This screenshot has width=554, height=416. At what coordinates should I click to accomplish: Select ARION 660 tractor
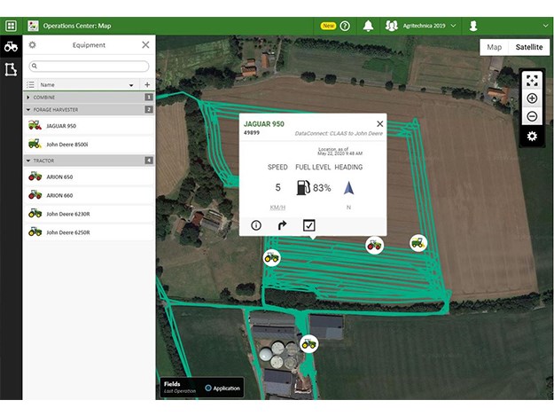89,195
